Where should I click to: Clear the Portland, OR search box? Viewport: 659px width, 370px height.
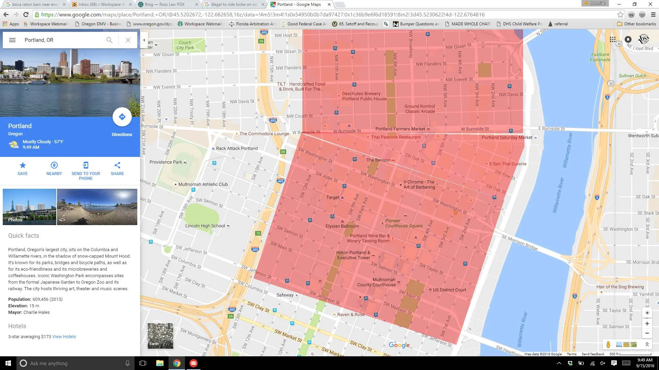(x=128, y=40)
